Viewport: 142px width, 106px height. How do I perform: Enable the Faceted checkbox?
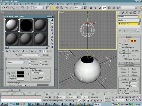click(41, 64)
